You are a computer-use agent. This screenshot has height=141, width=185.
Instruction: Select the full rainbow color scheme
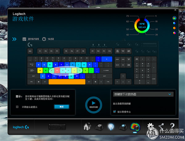[174, 18]
